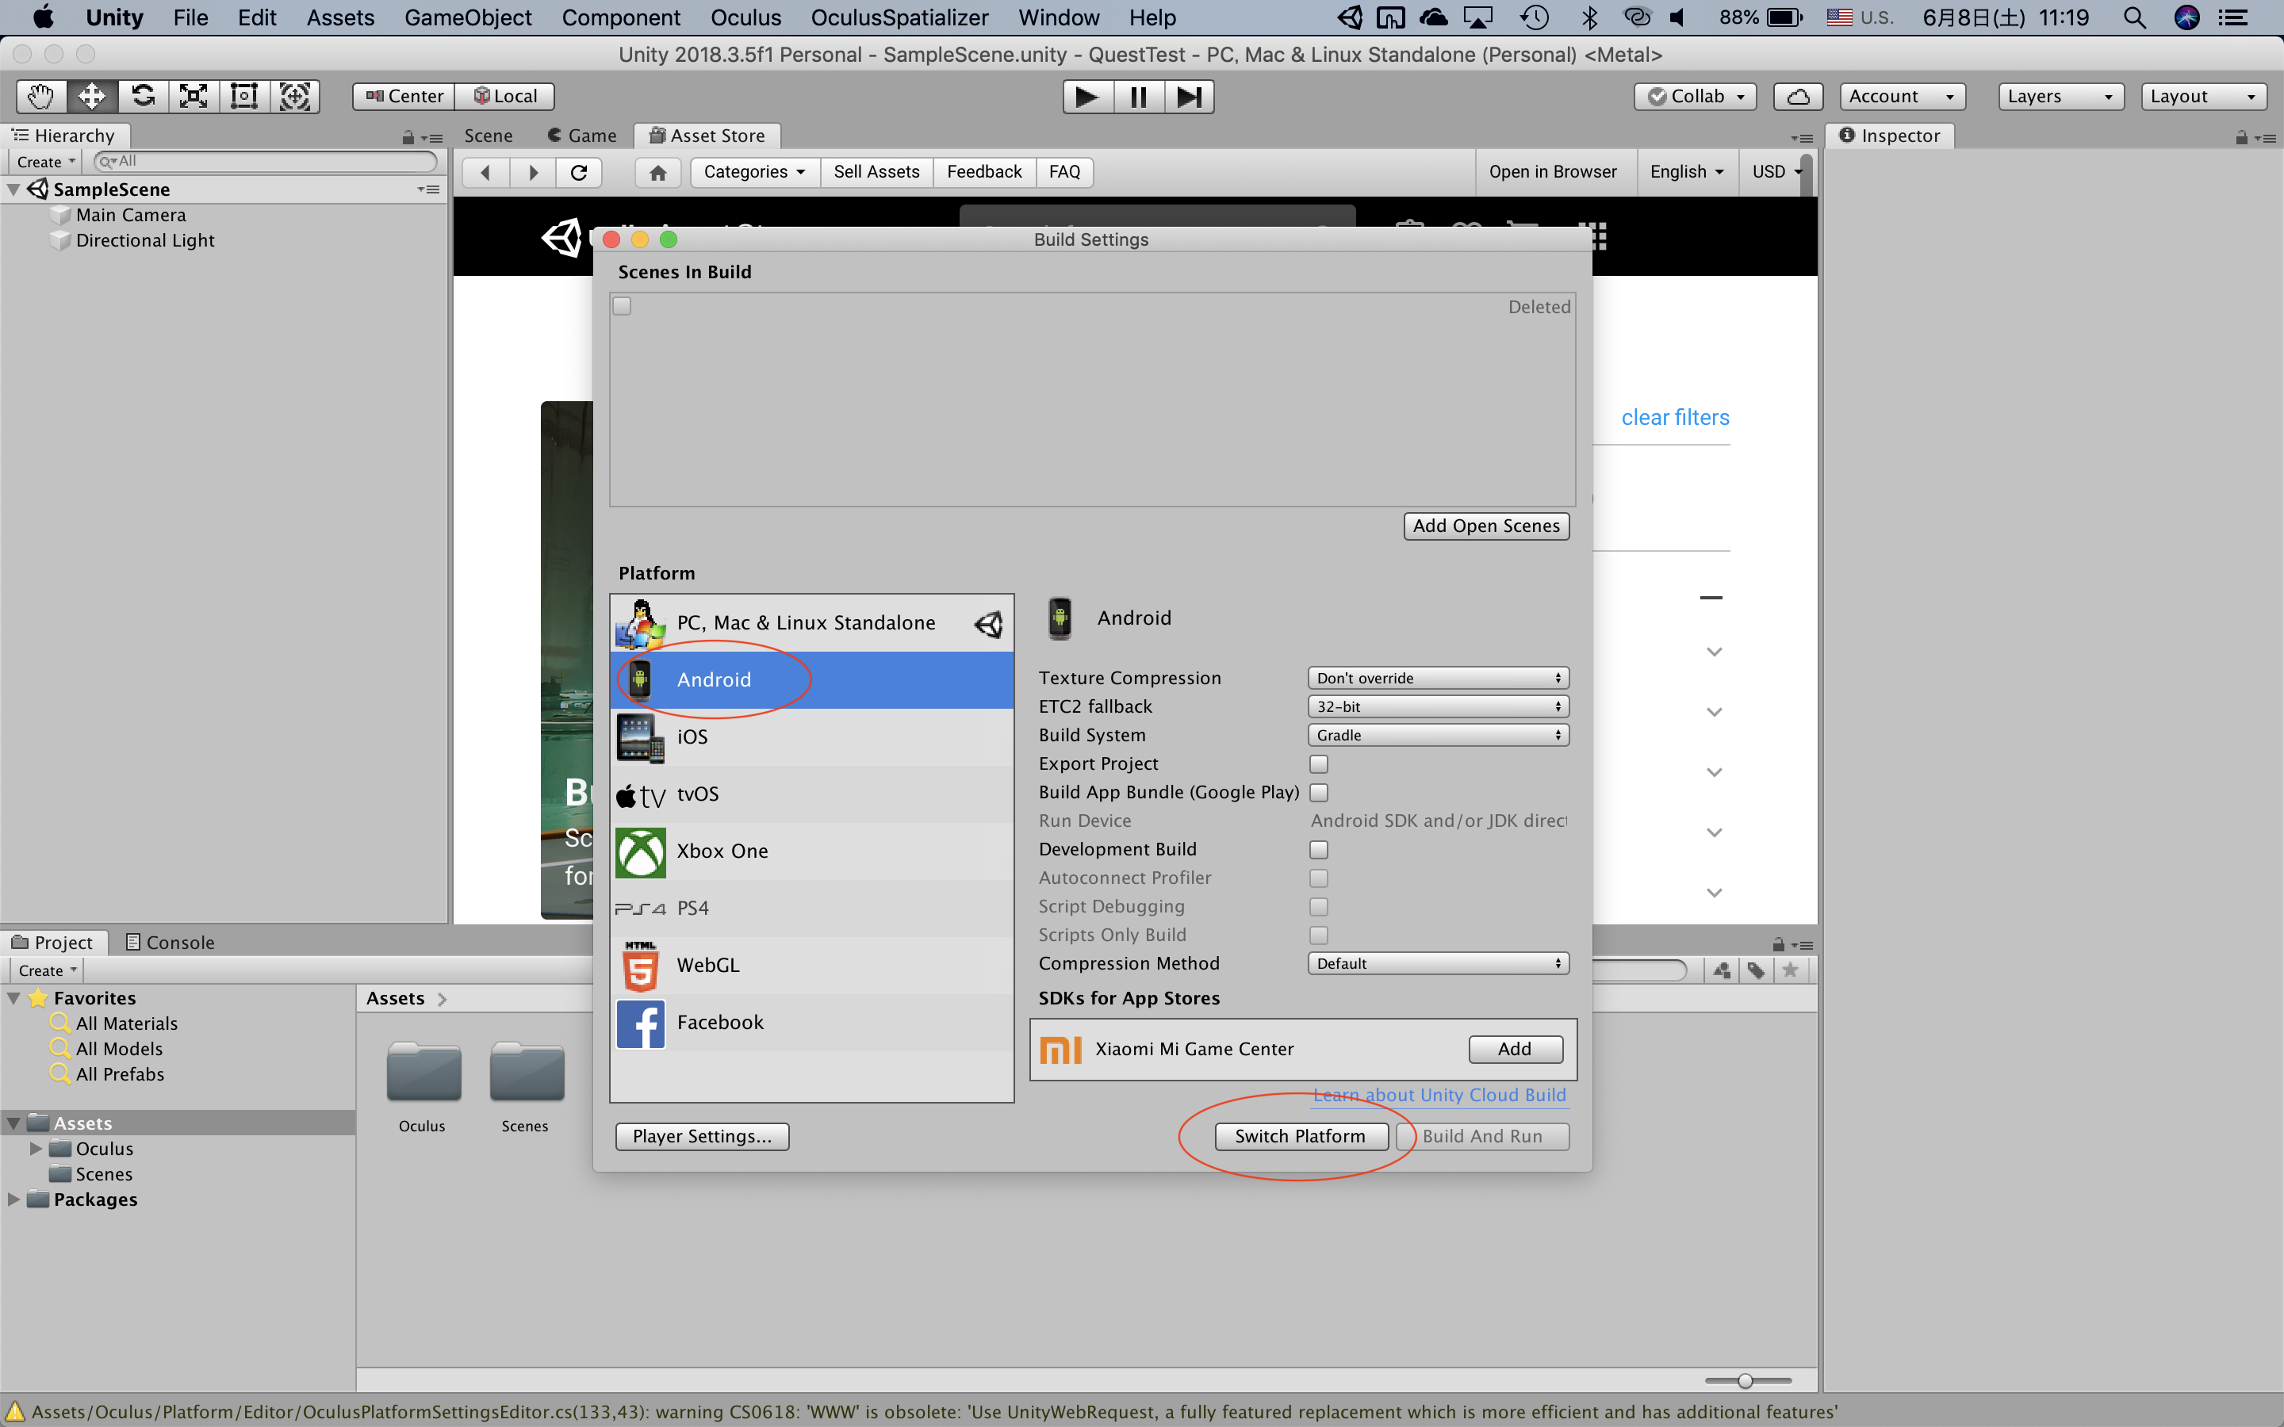
Task: Click the search by label icon in Project
Action: coord(1756,970)
